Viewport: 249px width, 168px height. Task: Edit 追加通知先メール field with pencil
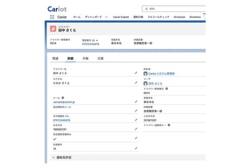136,111
